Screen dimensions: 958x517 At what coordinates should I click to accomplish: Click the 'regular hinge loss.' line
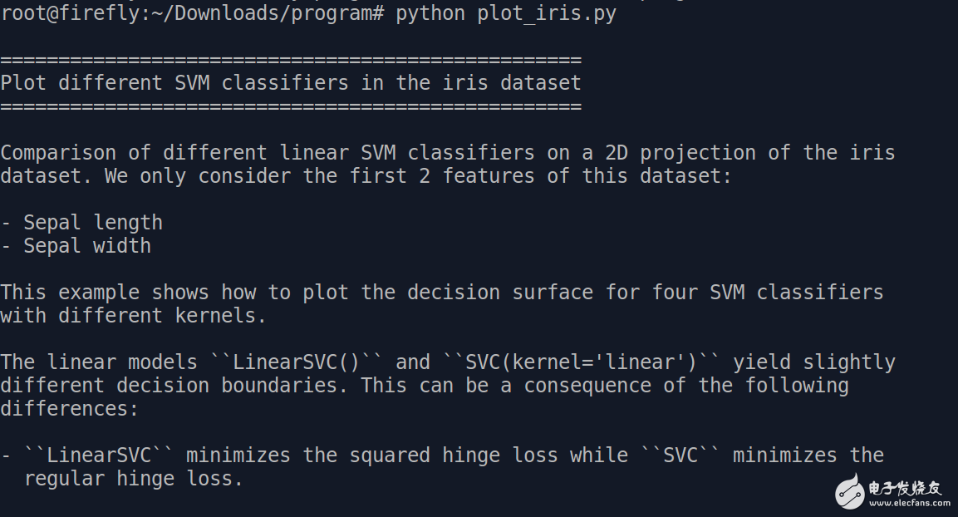coord(133,479)
